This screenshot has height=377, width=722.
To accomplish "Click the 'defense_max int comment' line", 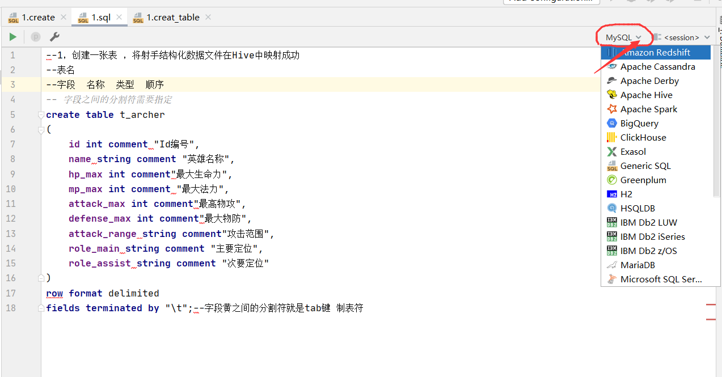I will click(160, 218).
